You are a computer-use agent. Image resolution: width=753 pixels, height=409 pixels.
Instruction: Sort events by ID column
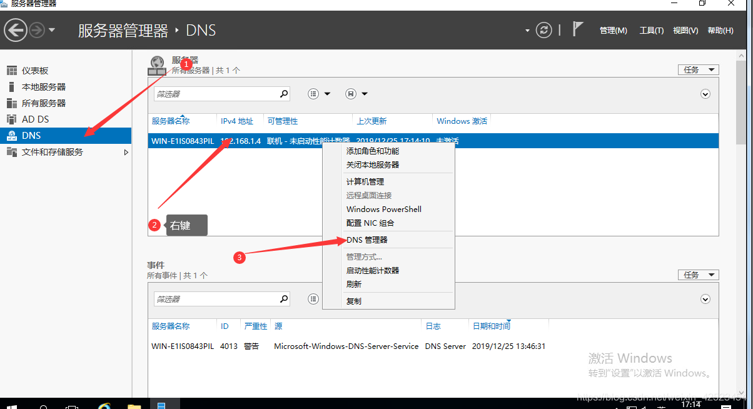[225, 326]
